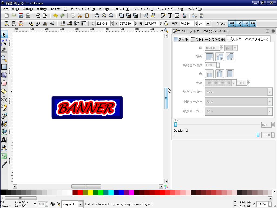Screen dimensions: 277x208
Task: Click the X coordinate input field
Action: click(103, 24)
